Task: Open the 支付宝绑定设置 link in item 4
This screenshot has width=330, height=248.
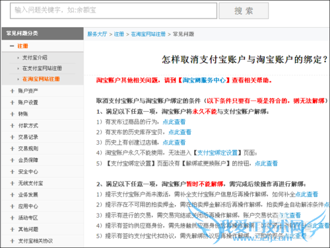Action: click(x=217, y=153)
